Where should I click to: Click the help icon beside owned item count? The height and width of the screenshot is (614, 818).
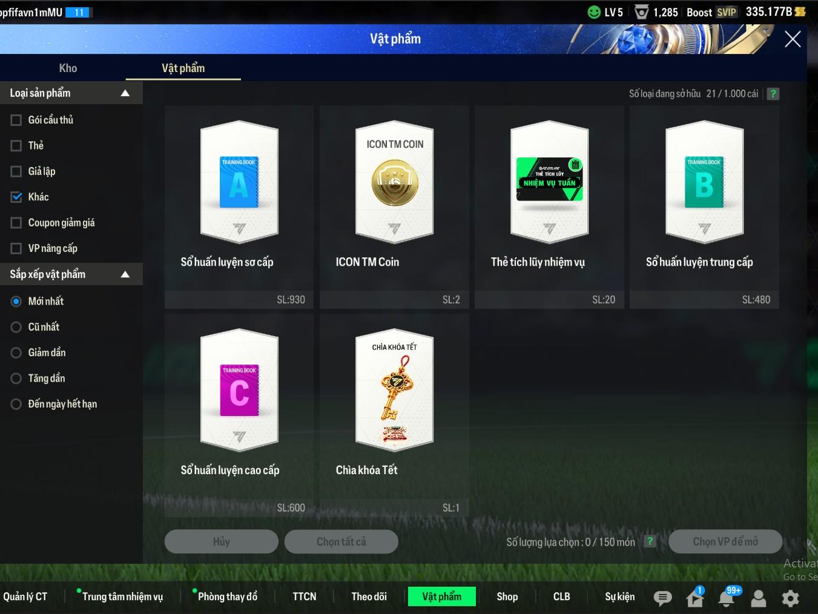pyautogui.click(x=773, y=94)
